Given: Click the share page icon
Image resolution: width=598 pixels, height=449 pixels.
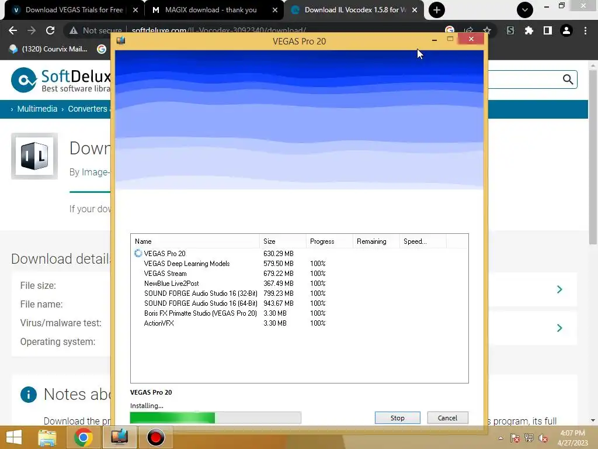Looking at the screenshot, I should tap(468, 30).
